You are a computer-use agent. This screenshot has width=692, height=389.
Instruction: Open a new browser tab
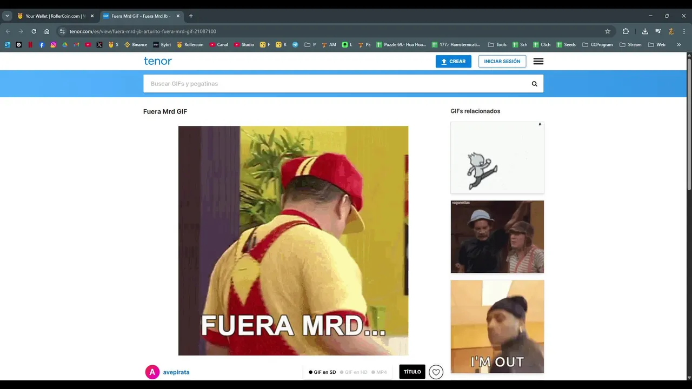click(x=191, y=16)
